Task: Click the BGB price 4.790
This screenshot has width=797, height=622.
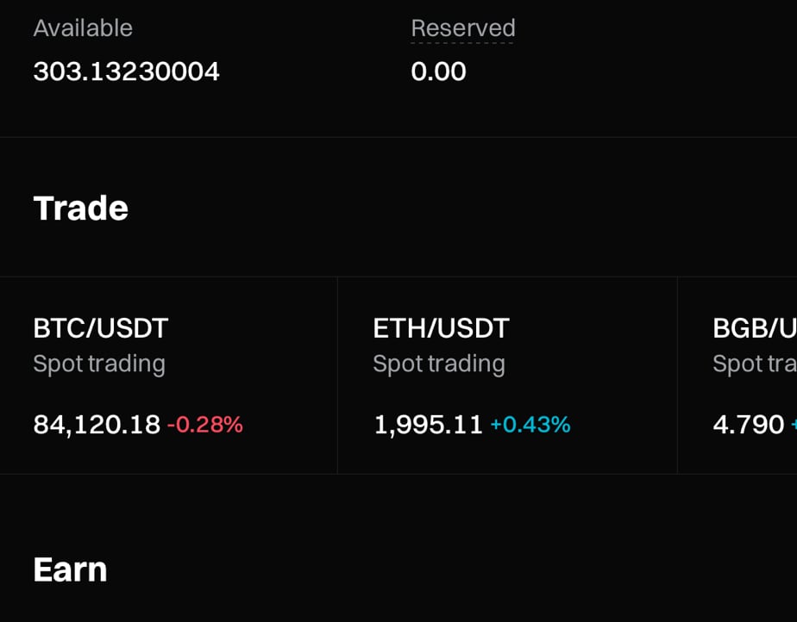Action: tap(748, 425)
